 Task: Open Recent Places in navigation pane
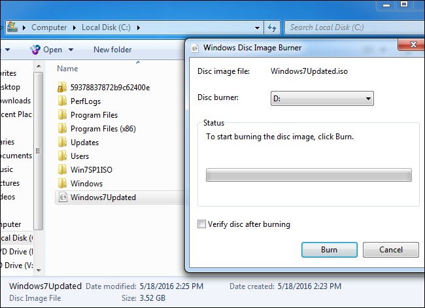(16, 114)
